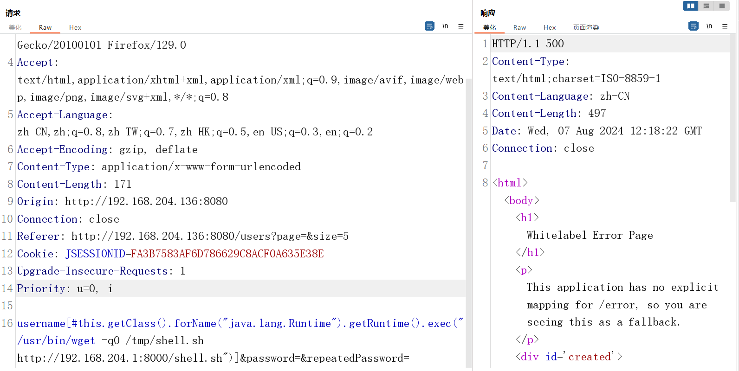Image resolution: width=739 pixels, height=371 pixels.
Task: Click request panel vertical scrollbar
Action: (469, 223)
